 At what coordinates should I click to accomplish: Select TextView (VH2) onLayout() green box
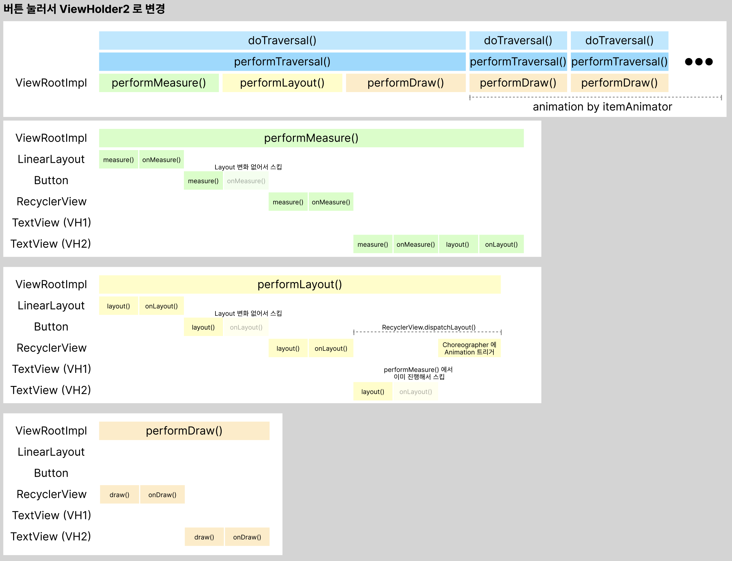[x=501, y=244]
